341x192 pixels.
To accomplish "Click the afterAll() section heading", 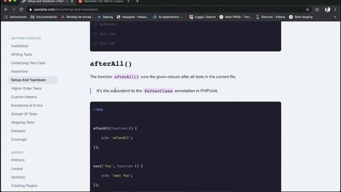I will pos(111,64).
